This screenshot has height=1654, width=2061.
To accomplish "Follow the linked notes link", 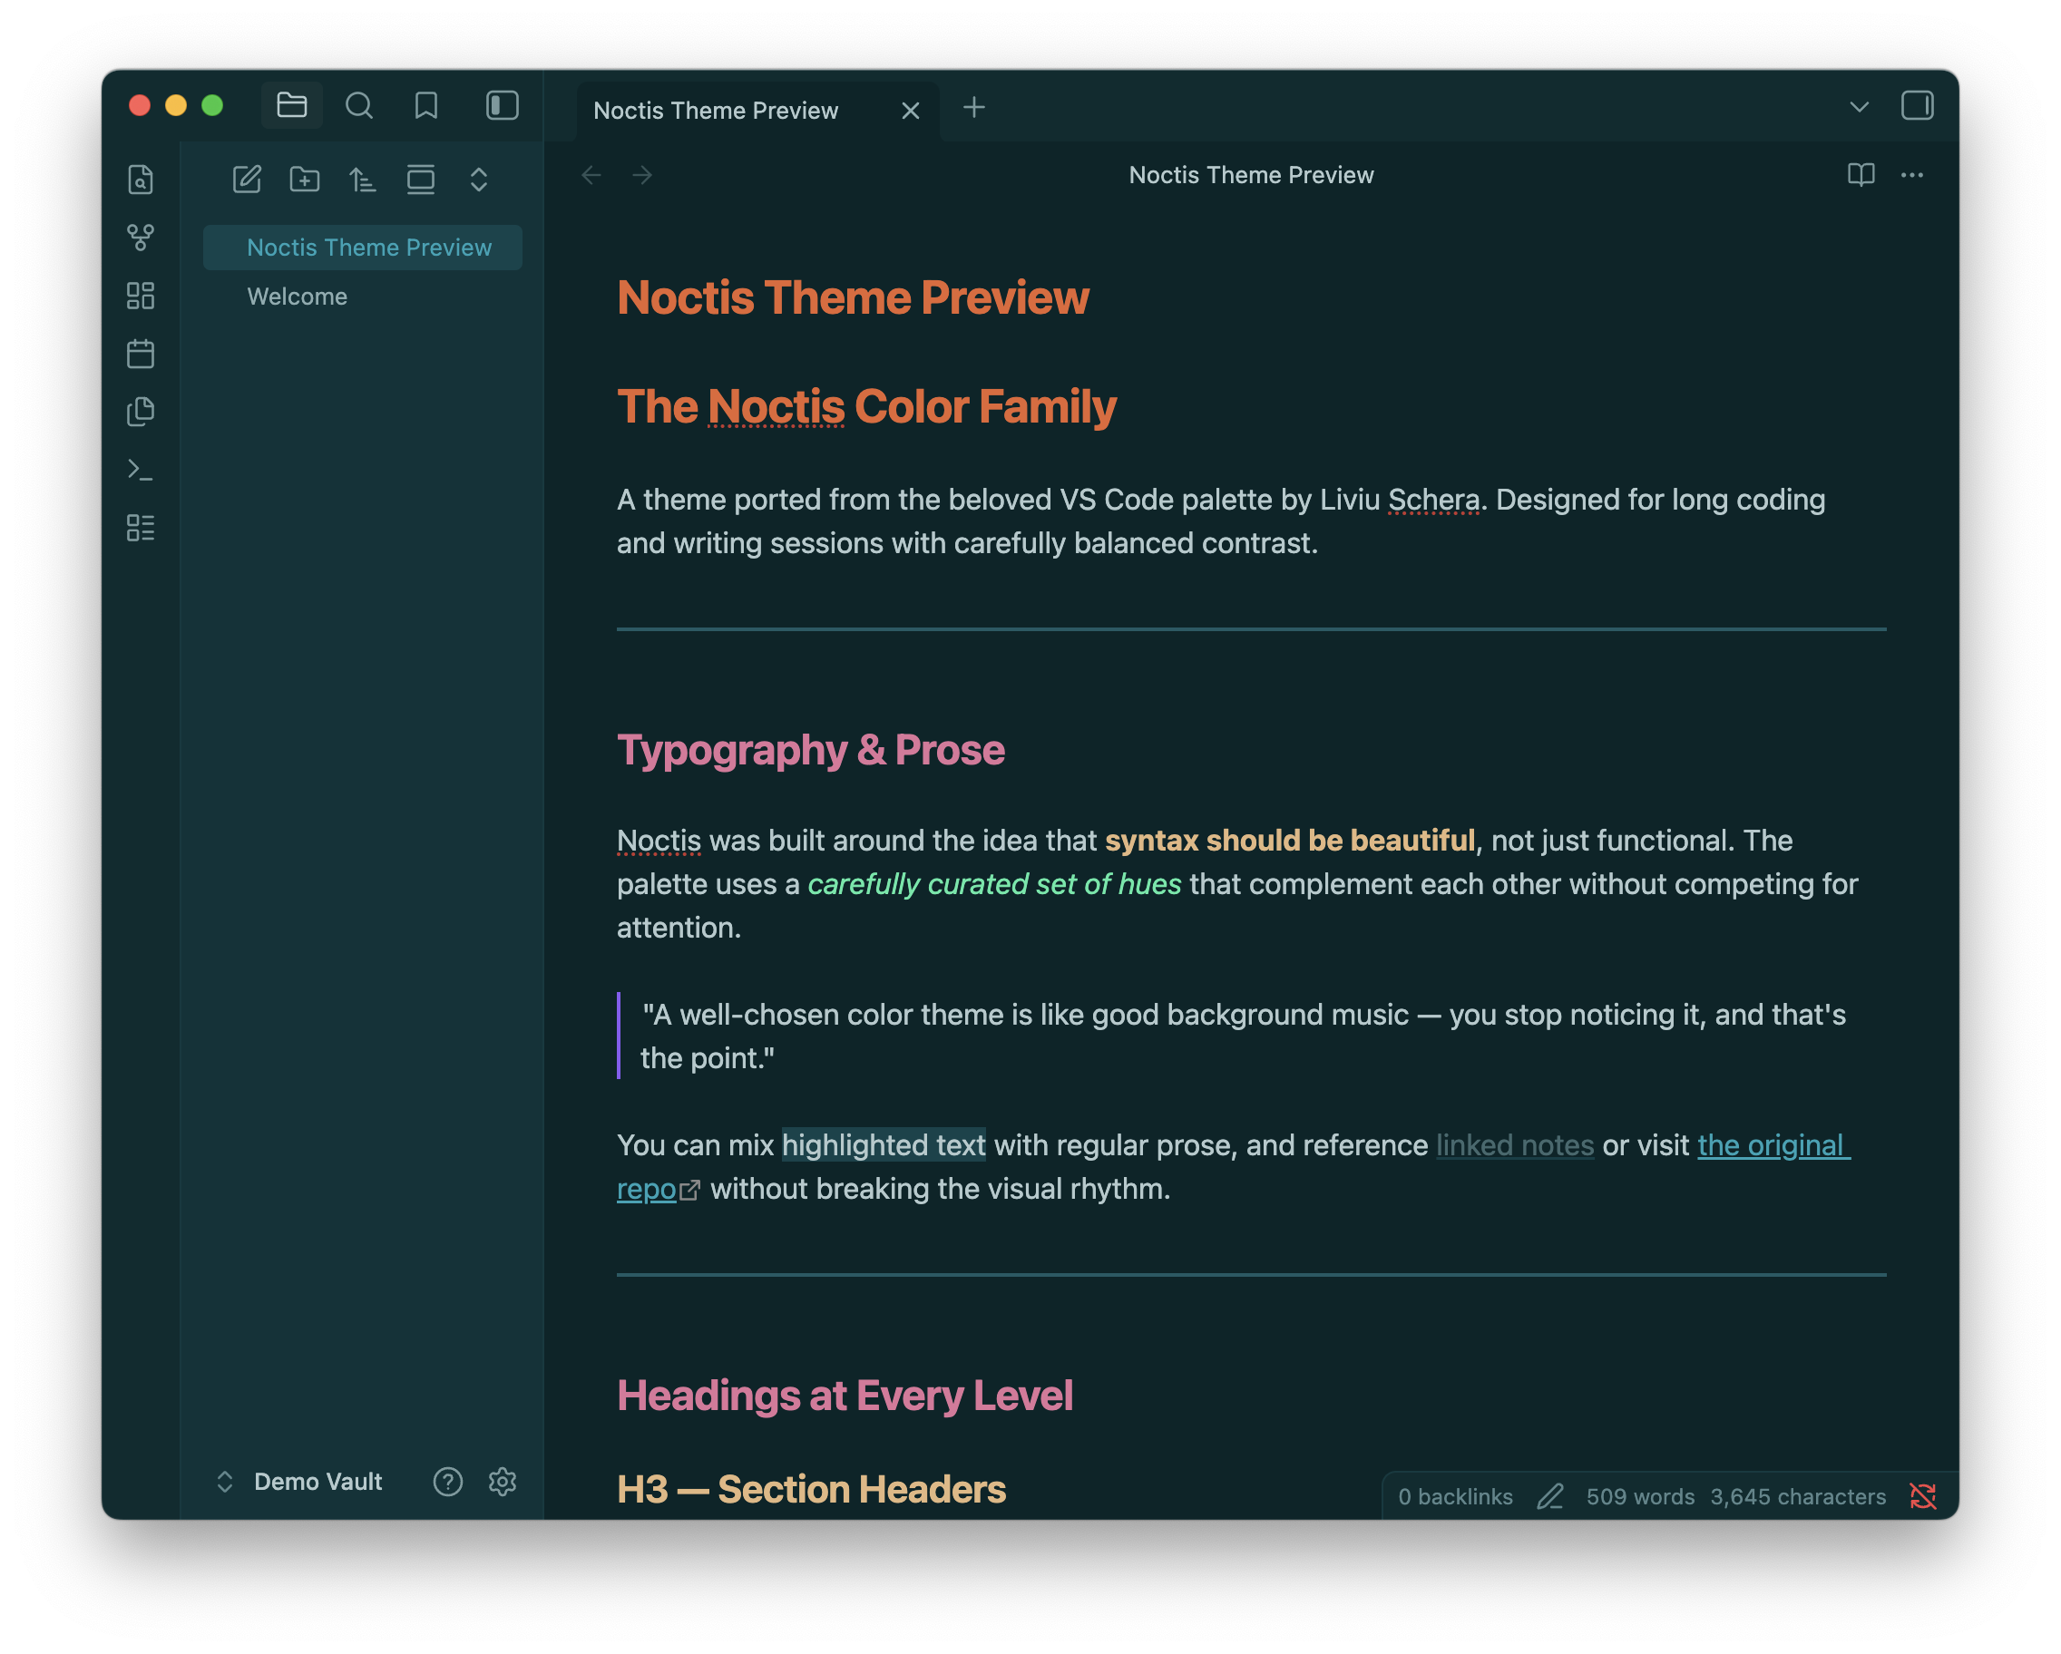I will click(x=1514, y=1144).
